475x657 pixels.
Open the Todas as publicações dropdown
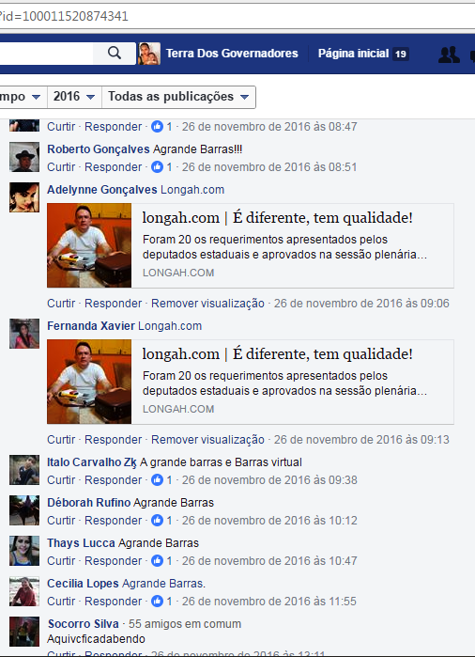pos(178,97)
